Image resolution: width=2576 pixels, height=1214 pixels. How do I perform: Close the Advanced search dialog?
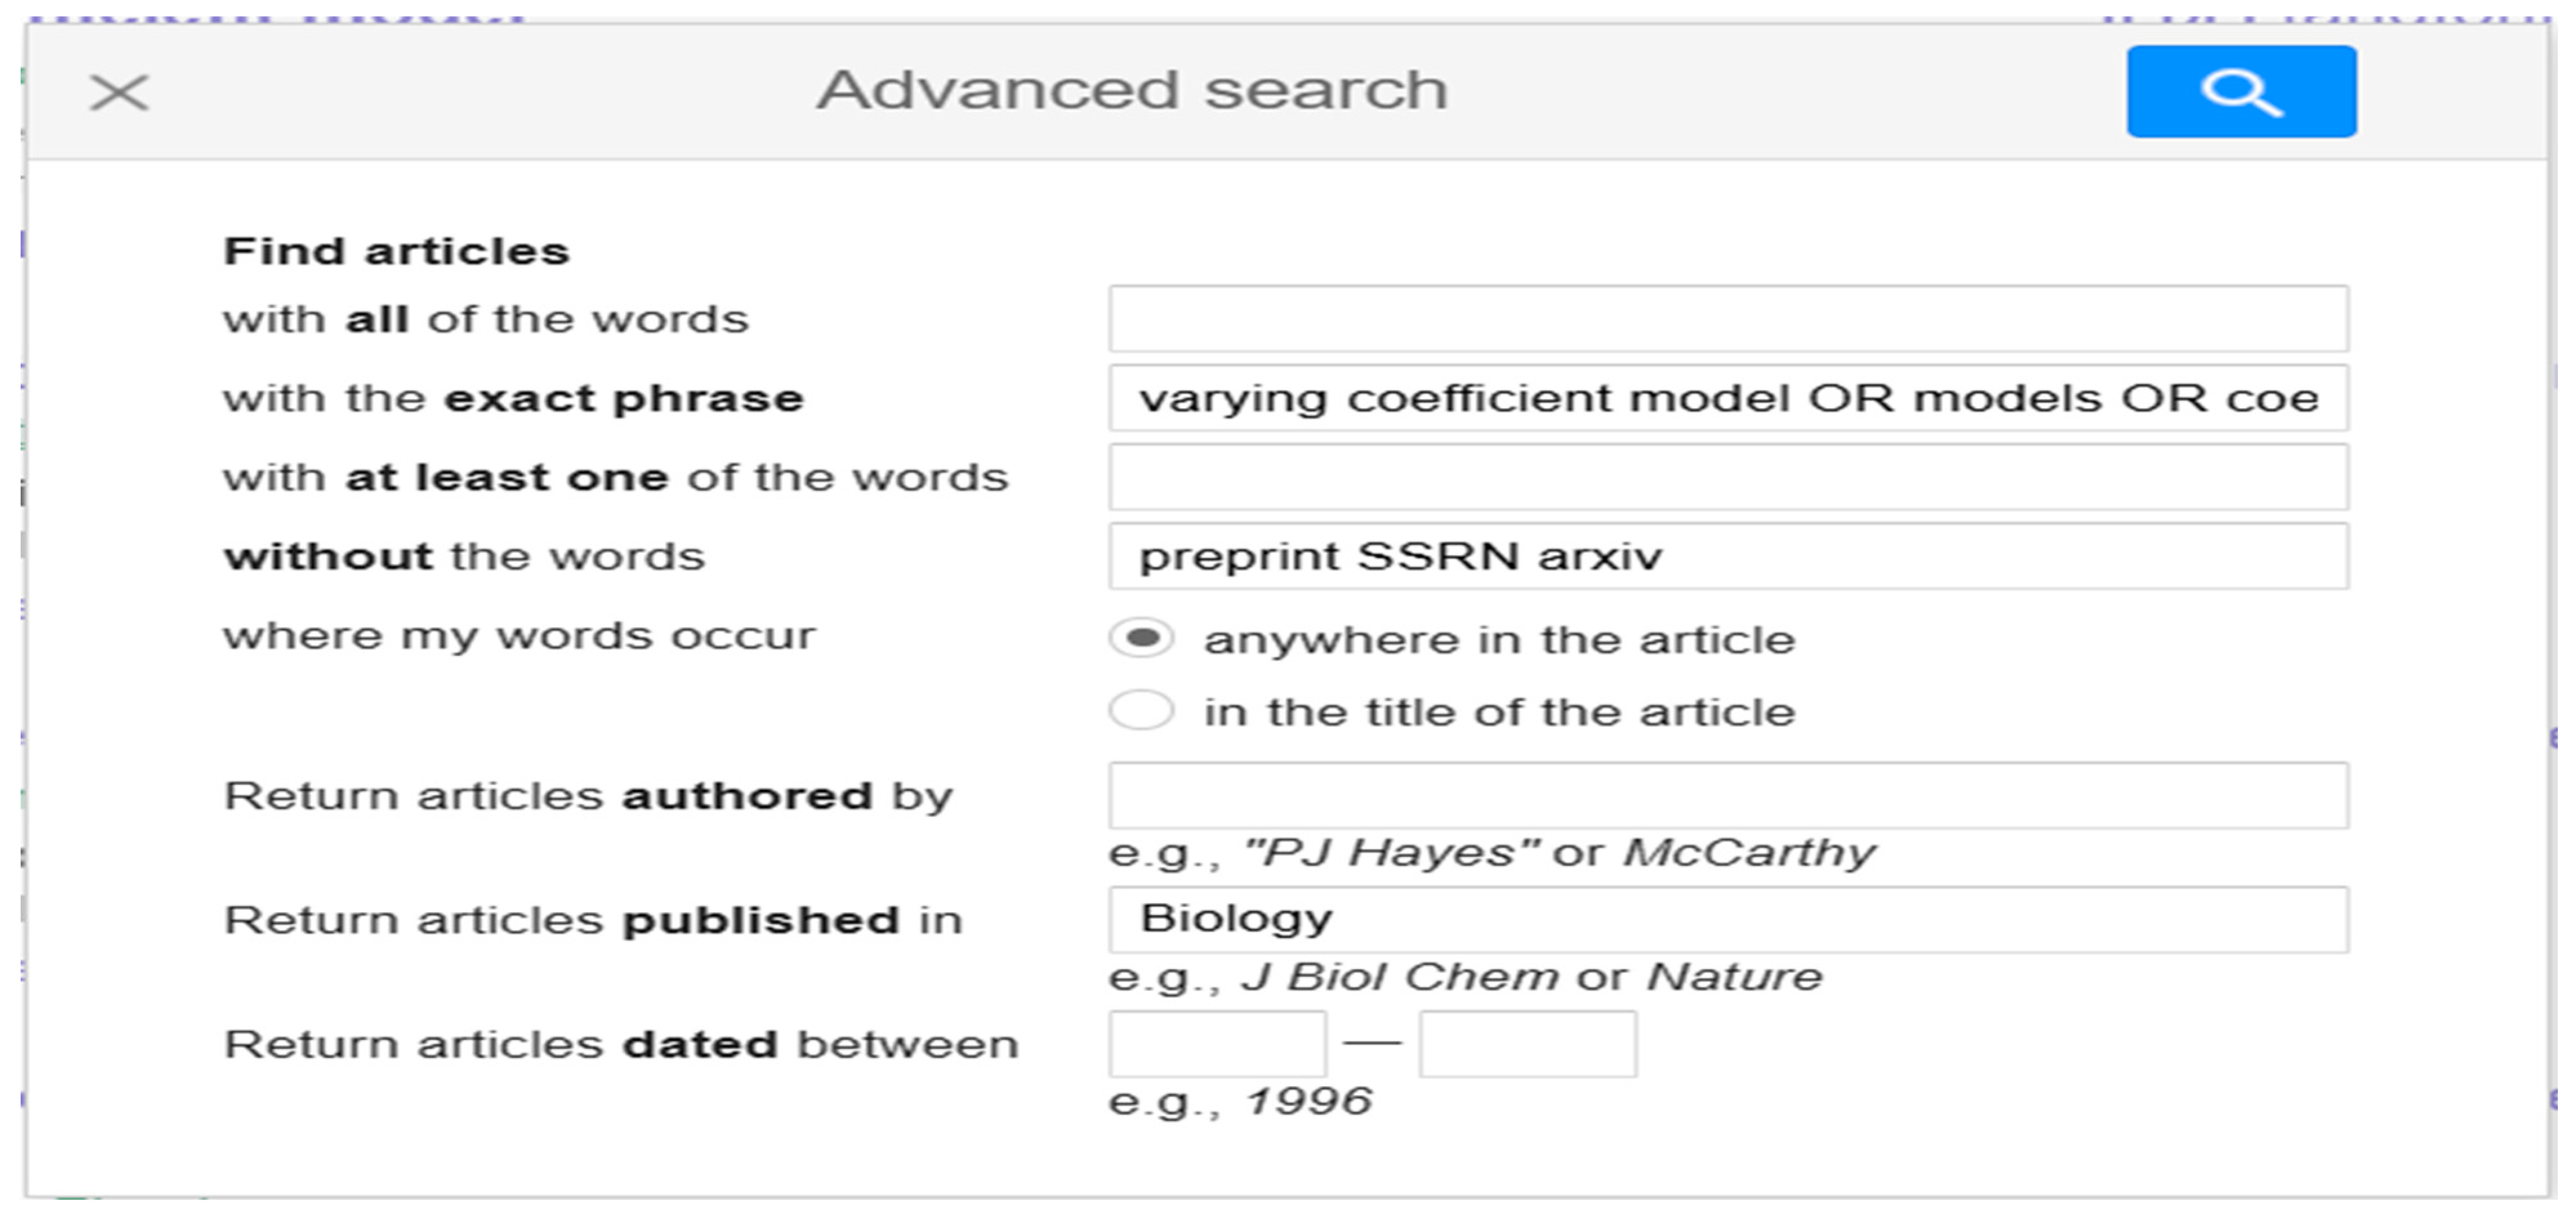pyautogui.click(x=119, y=93)
